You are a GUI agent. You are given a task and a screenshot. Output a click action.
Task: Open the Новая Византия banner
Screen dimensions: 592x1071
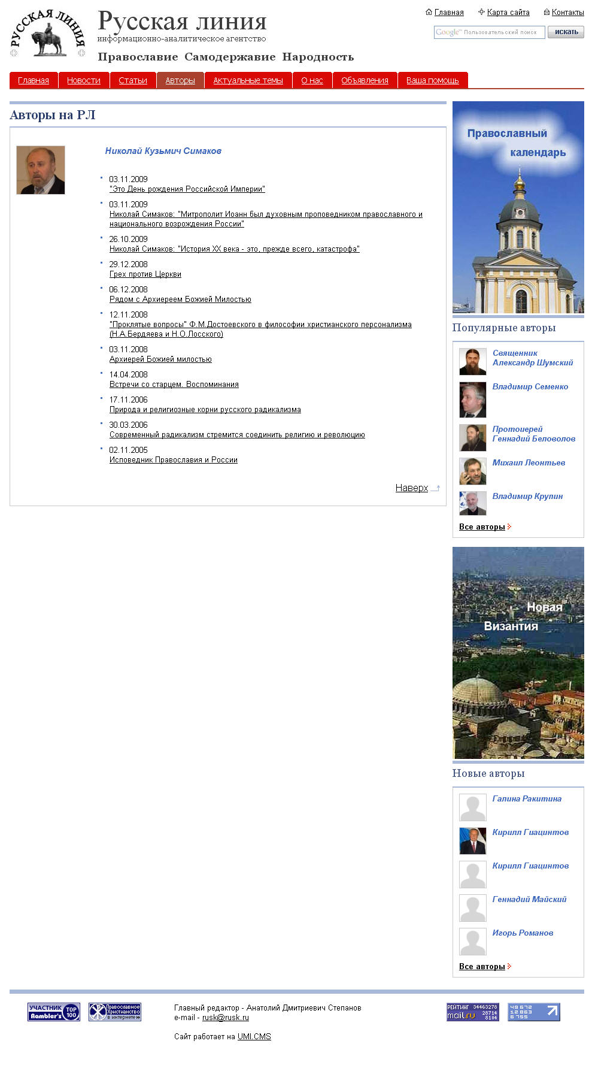pos(518,653)
